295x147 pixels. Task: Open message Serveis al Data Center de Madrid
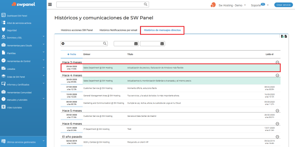click(142, 116)
